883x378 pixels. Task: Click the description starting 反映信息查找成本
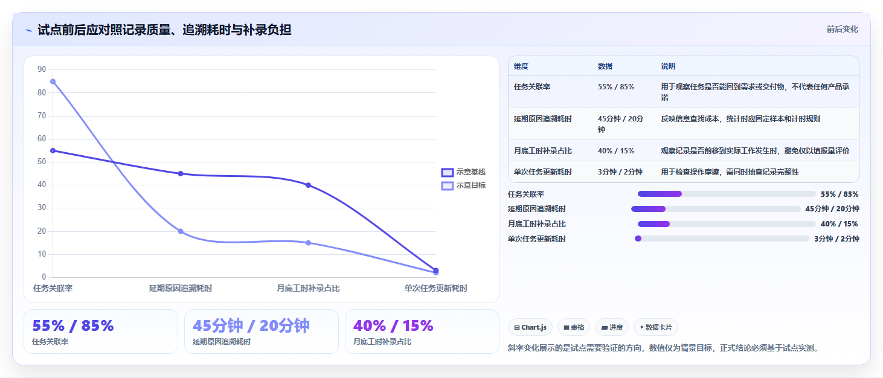click(x=740, y=119)
